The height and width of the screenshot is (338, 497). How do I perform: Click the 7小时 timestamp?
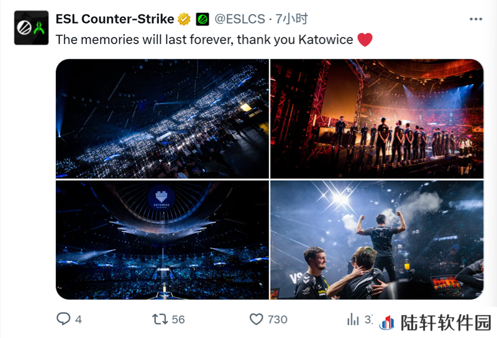point(291,19)
